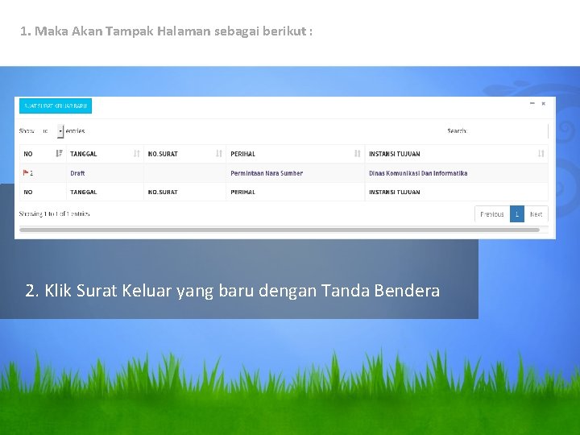Click the red flag icon in row 2
This screenshot has width=580, height=435.
pyautogui.click(x=26, y=172)
